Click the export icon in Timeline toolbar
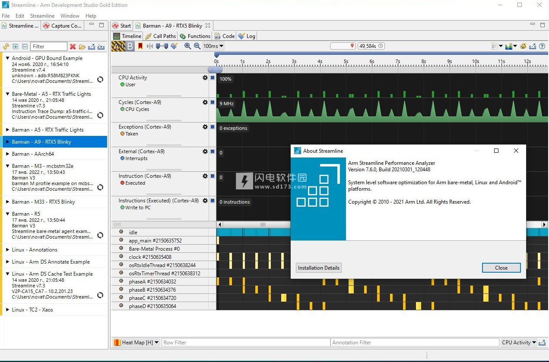549x362 pixels. click(533, 46)
